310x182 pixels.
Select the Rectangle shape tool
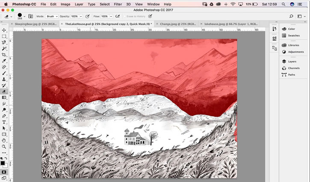pyautogui.click(x=4, y=135)
